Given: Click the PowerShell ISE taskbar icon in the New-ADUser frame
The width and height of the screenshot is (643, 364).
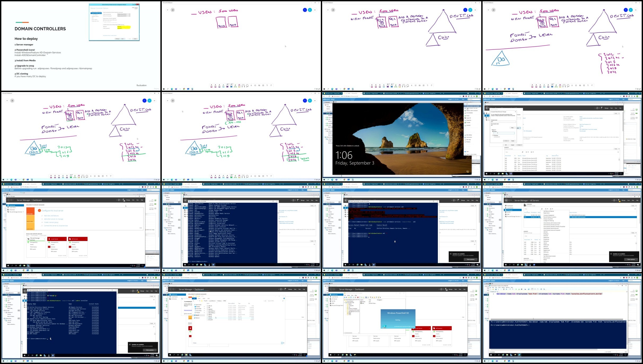Looking at the screenshot, I should click(x=519, y=355).
